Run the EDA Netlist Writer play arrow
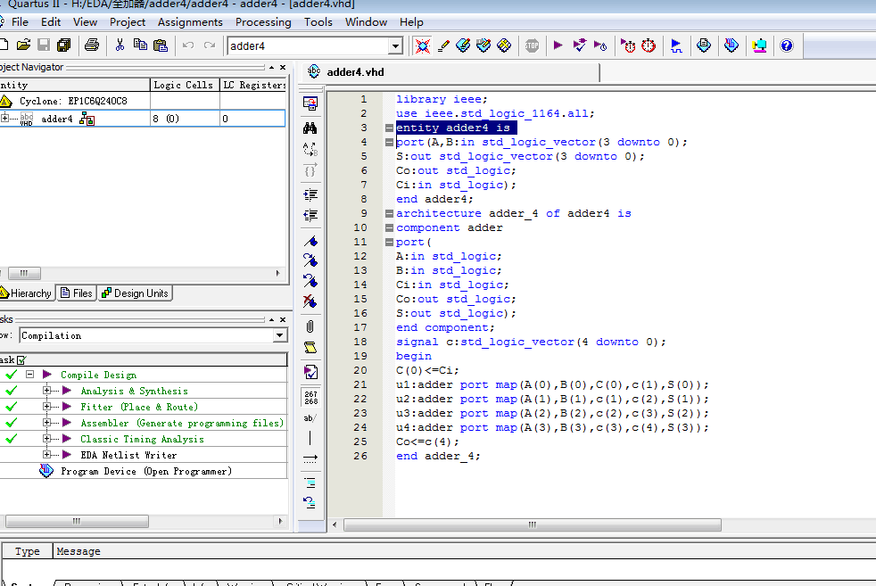Viewport: 876px width, 586px height. click(67, 455)
